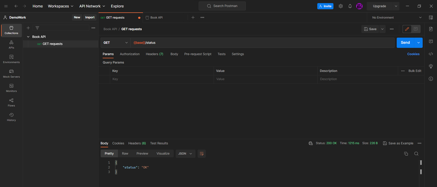Open Environments in the sidebar

pos(11,59)
